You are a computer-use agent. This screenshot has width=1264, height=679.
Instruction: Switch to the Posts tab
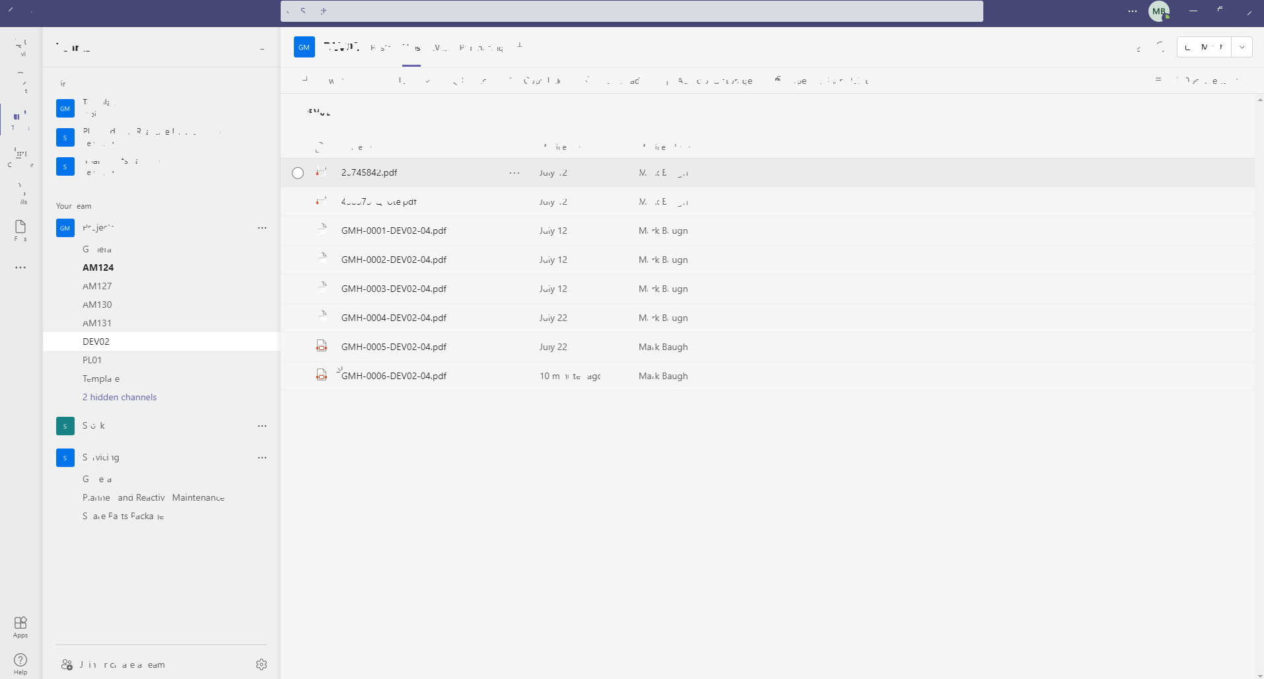[x=381, y=47]
